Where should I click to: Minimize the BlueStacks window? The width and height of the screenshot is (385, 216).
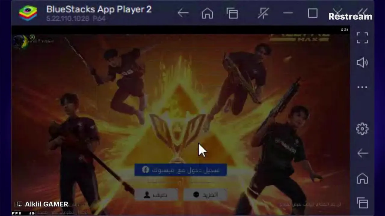tap(288, 13)
